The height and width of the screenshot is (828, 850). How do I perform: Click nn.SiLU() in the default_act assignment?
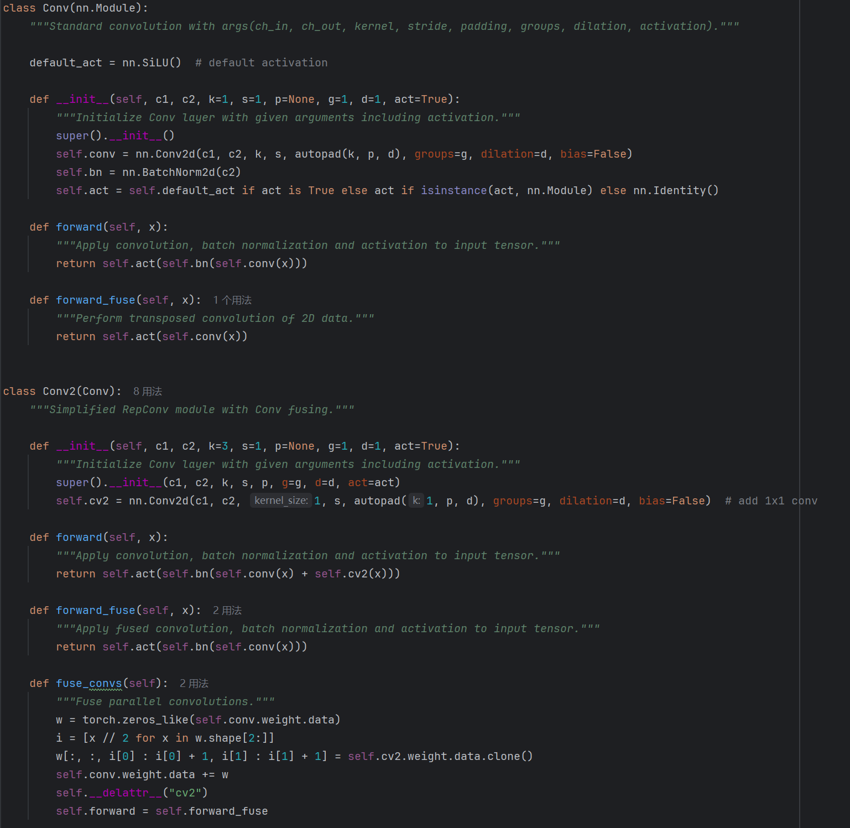pos(152,63)
